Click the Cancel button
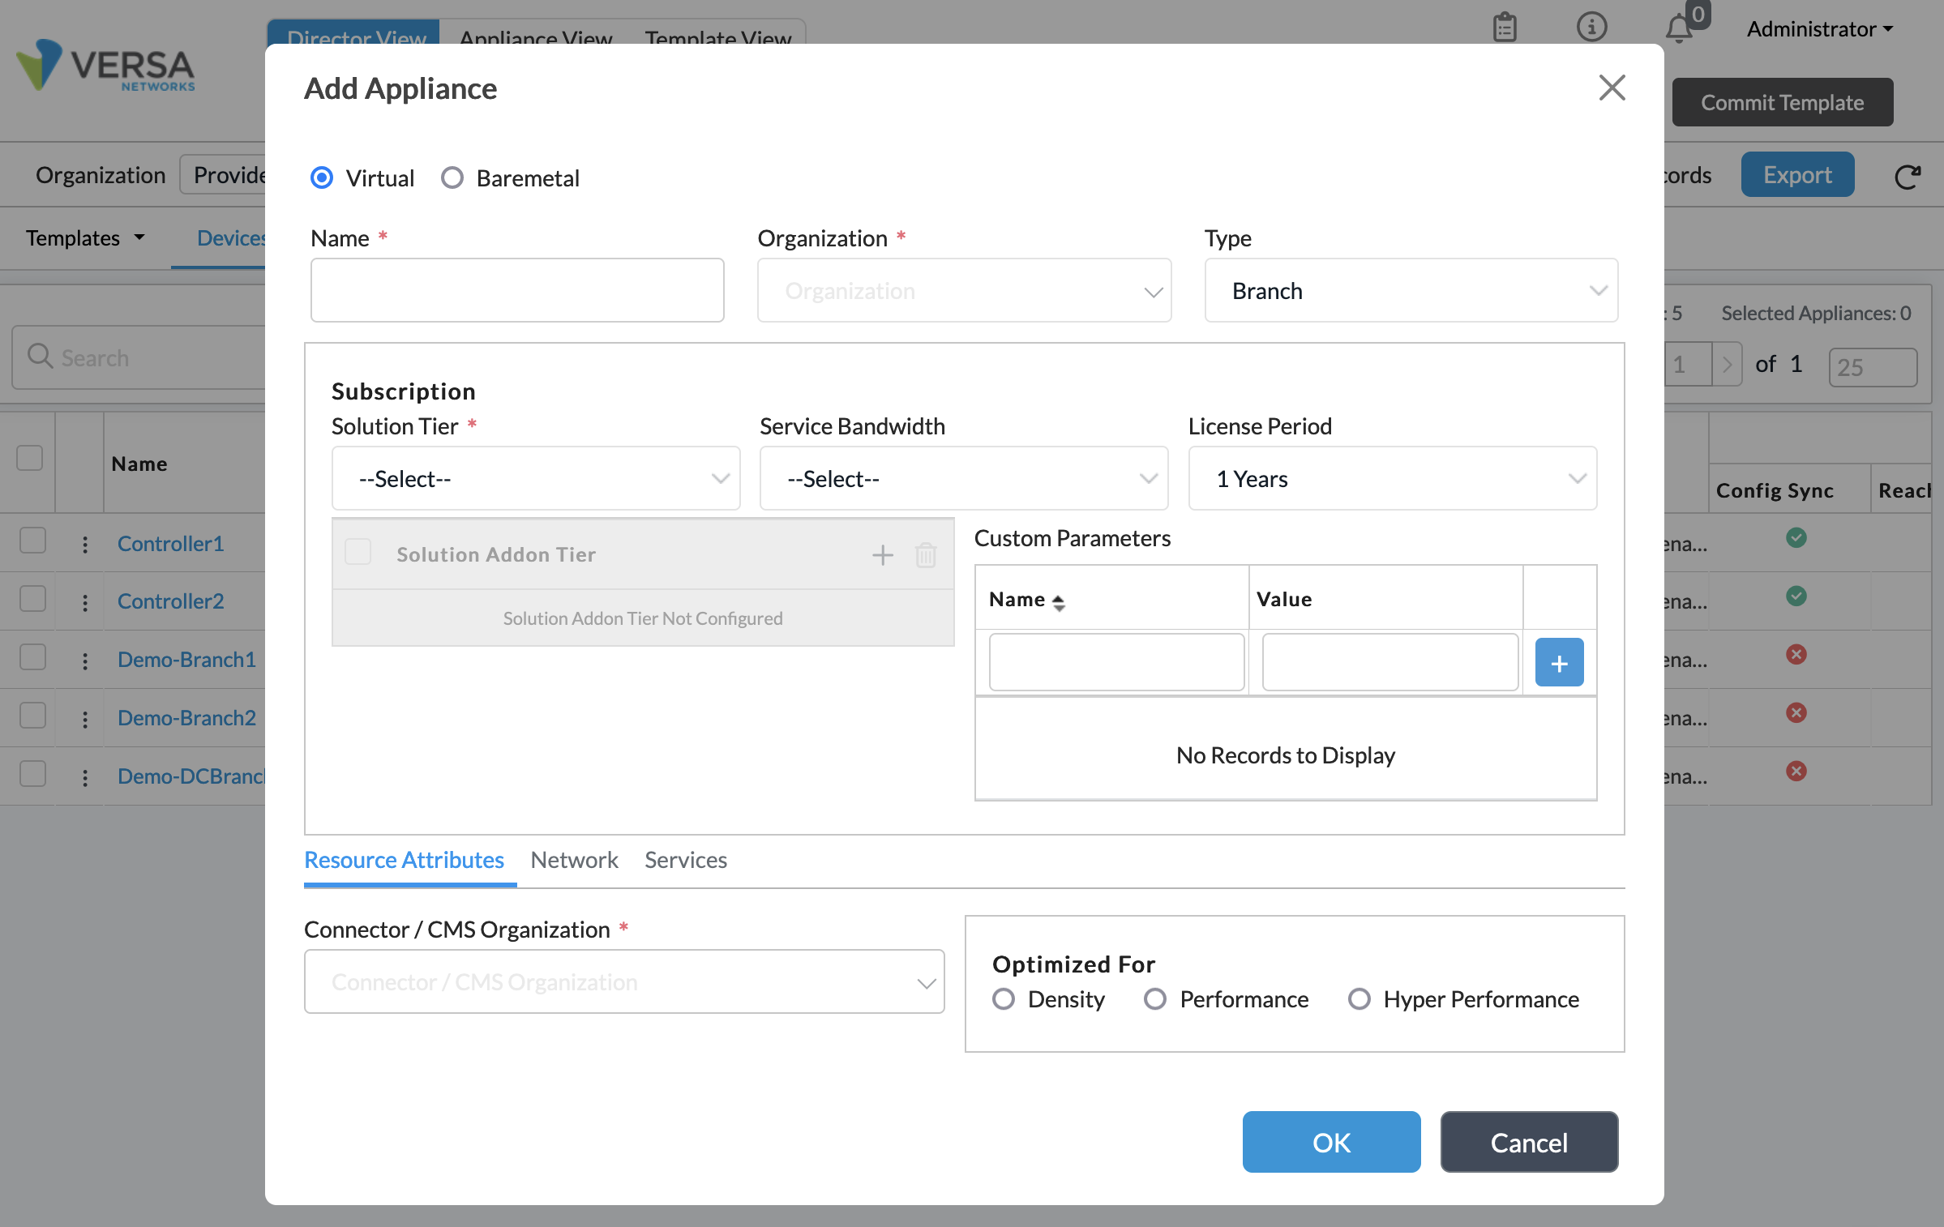1944x1227 pixels. tap(1529, 1142)
